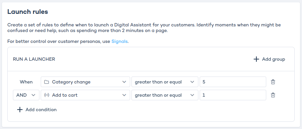Expand the Category change chevron arrow

(124, 82)
